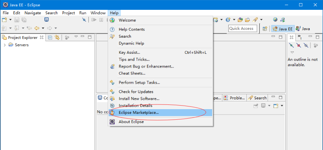The image size is (323, 150).
Task: Open the Window menu
Action: 98,13
